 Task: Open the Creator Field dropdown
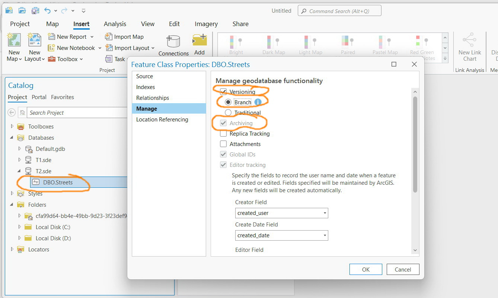(x=282, y=213)
